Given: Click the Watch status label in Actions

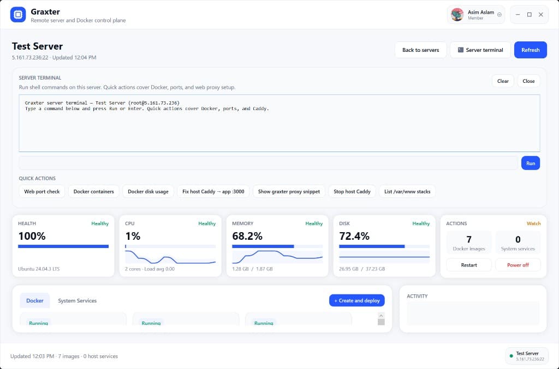Looking at the screenshot, I should click(x=533, y=223).
